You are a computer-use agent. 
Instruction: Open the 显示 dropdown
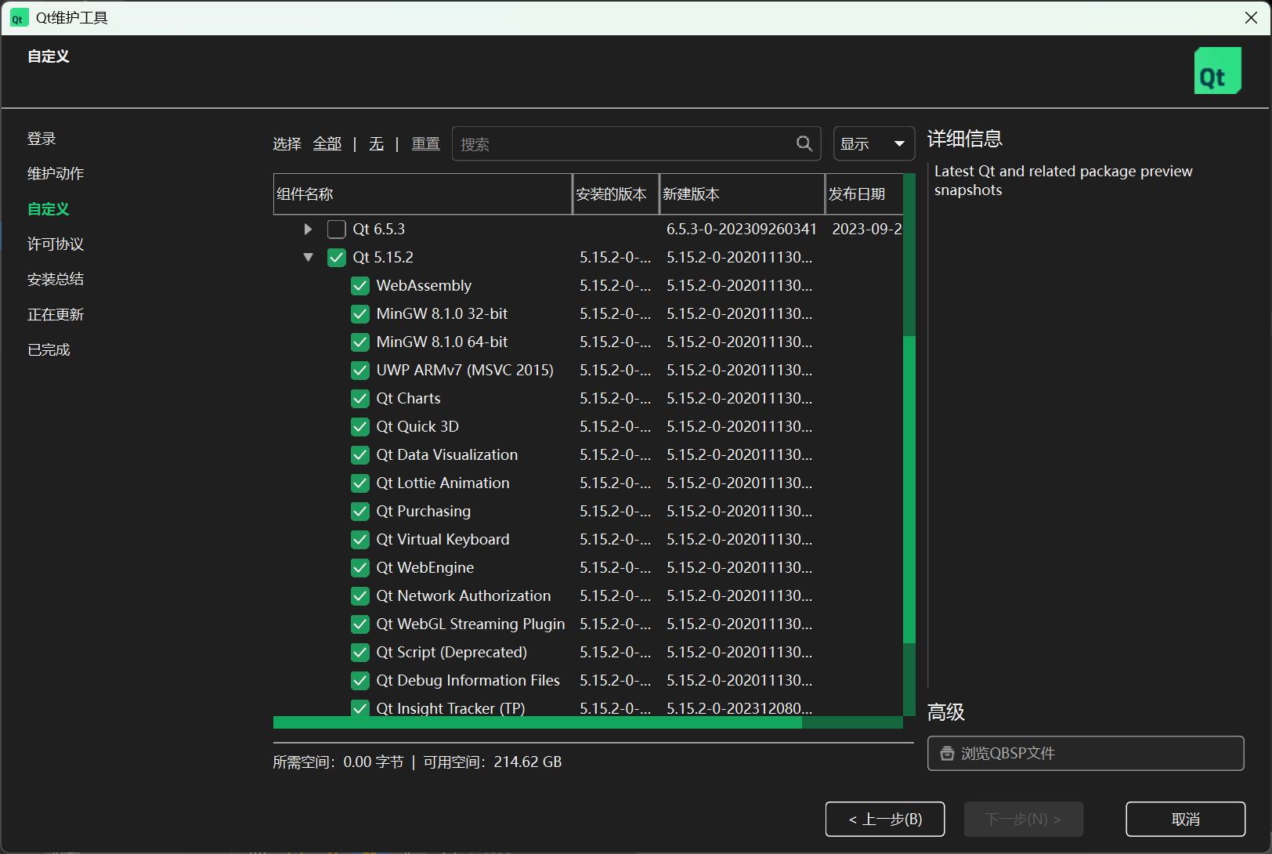pyautogui.click(x=873, y=143)
